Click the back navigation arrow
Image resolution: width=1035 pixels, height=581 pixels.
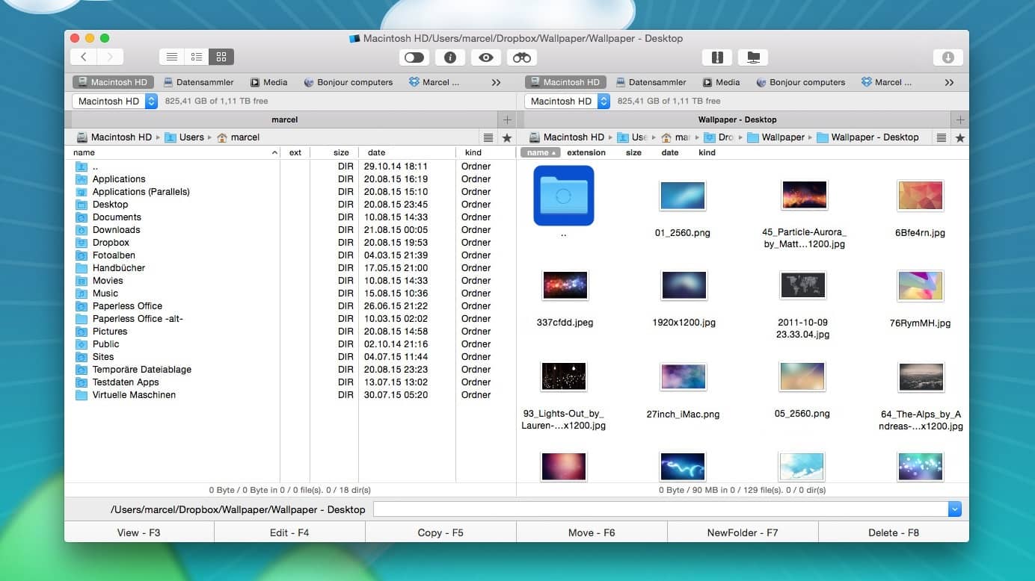tap(84, 57)
